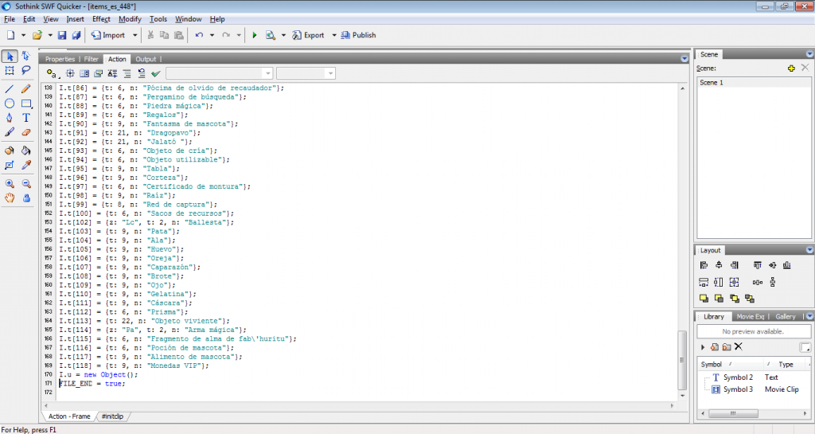Viewport: 815px width, 434px height.
Task: Select the Zoom In tool
Action: coord(10,183)
